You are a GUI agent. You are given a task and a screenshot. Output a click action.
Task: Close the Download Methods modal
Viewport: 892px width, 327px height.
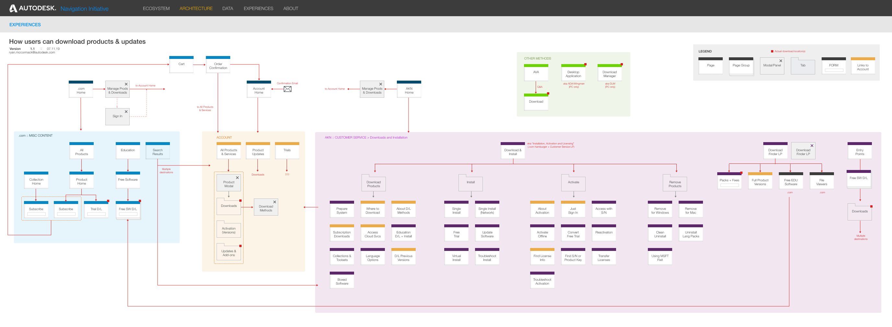[274, 202]
